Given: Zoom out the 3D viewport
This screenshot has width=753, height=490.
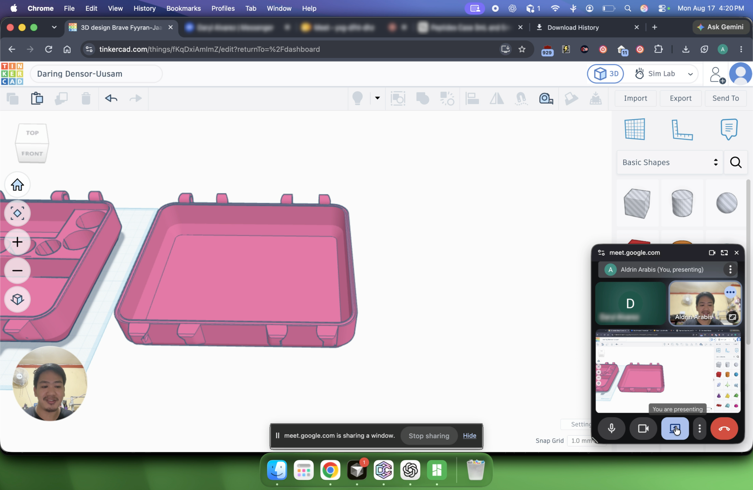Looking at the screenshot, I should pyautogui.click(x=17, y=271).
